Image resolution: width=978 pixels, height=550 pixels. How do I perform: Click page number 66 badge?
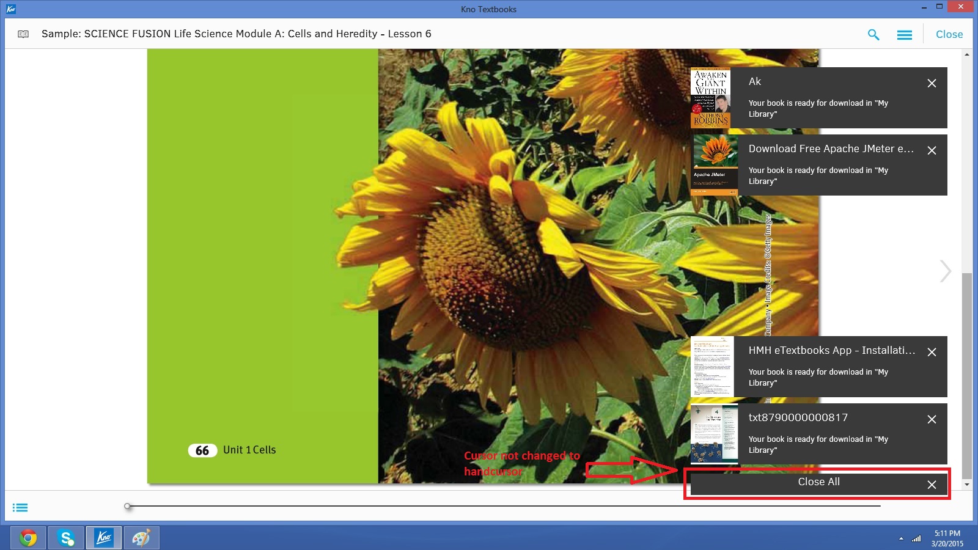pos(202,450)
